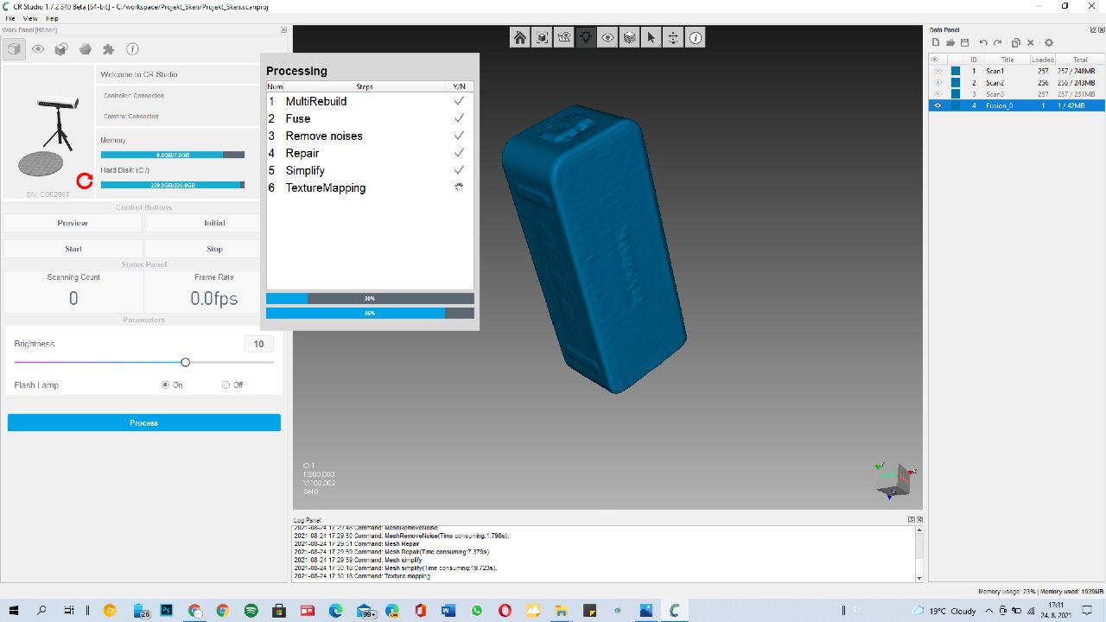The image size is (1106, 622).
Task: Toggle visibility of Scan2
Action: pyautogui.click(x=938, y=82)
